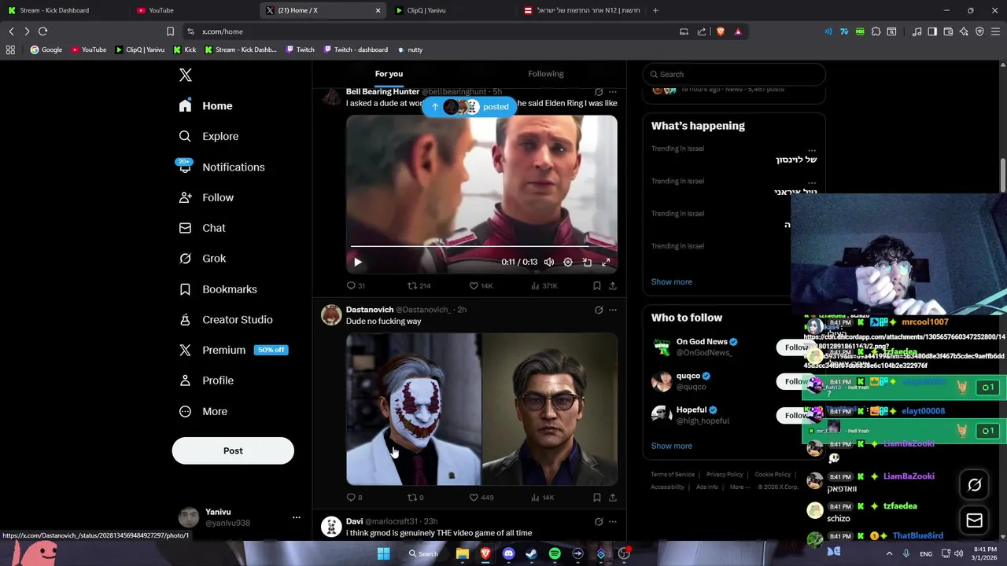Open Brave Shields lion icon
The width and height of the screenshot is (1007, 566).
(x=721, y=31)
